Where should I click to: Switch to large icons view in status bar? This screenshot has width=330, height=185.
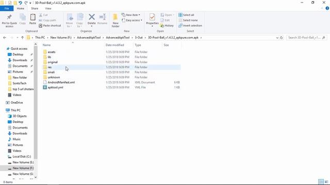click(326, 182)
